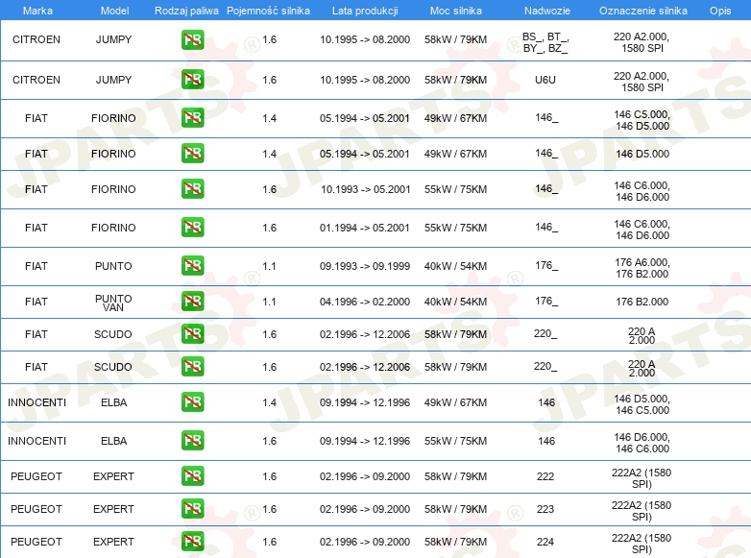Click fuel icon in Innocenti Elba 1.4 row

pyautogui.click(x=192, y=401)
